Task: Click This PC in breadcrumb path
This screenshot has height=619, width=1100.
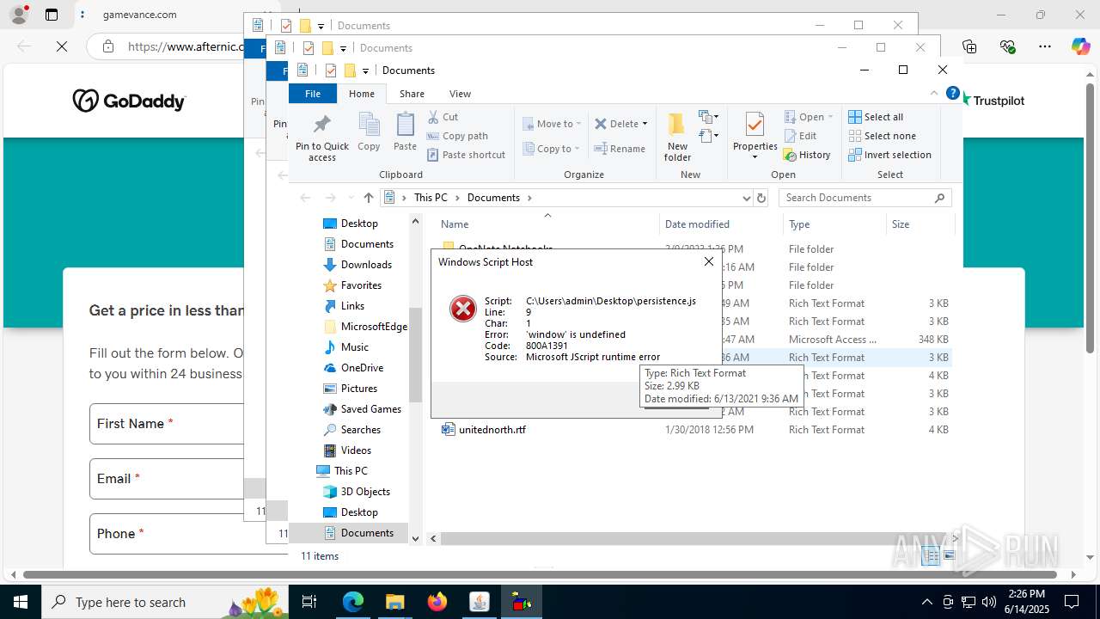Action: (x=431, y=198)
